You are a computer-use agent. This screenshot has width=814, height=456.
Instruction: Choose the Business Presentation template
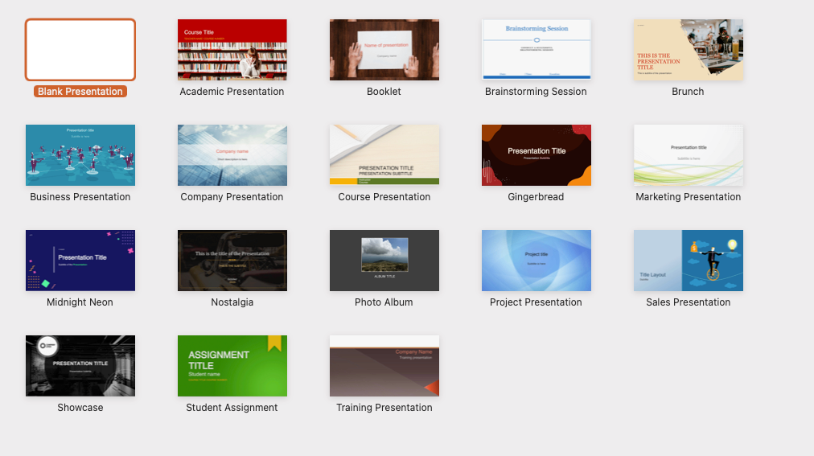pyautogui.click(x=80, y=155)
